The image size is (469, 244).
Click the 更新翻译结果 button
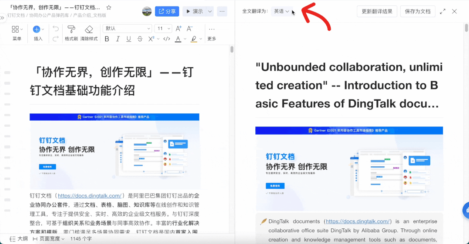pyautogui.click(x=377, y=11)
